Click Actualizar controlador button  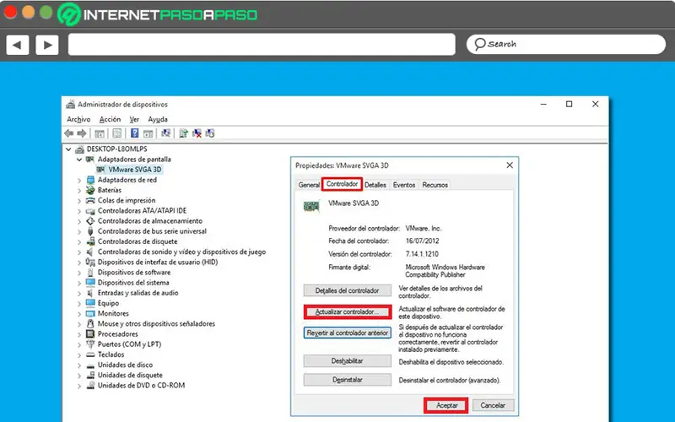point(347,311)
